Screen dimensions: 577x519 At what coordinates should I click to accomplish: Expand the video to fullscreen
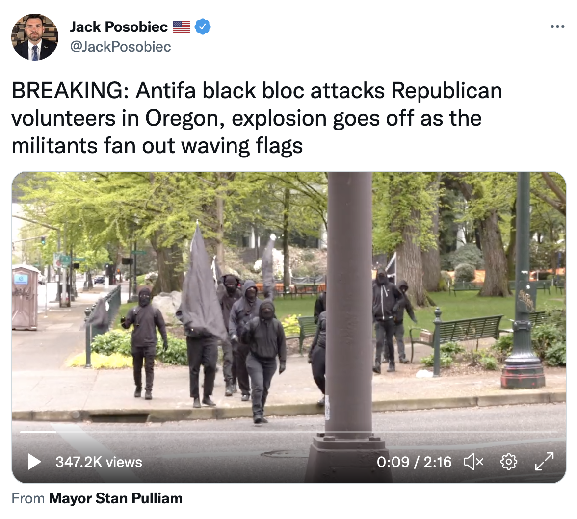pyautogui.click(x=544, y=462)
